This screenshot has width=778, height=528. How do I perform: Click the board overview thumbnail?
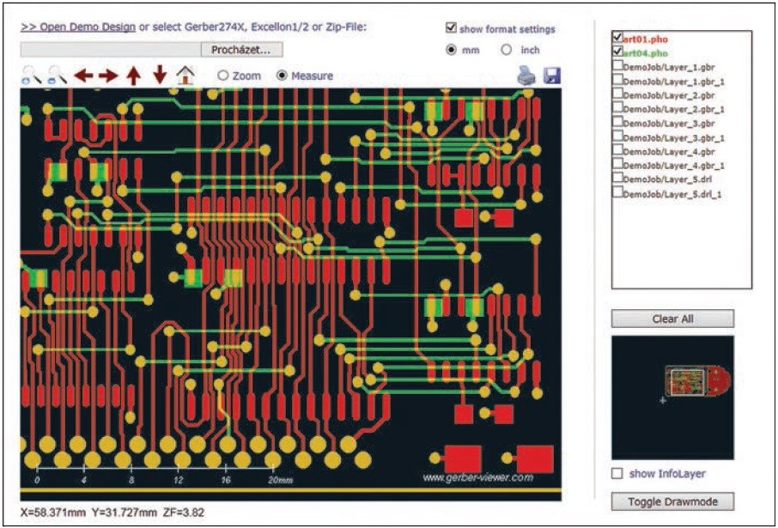tap(672, 398)
